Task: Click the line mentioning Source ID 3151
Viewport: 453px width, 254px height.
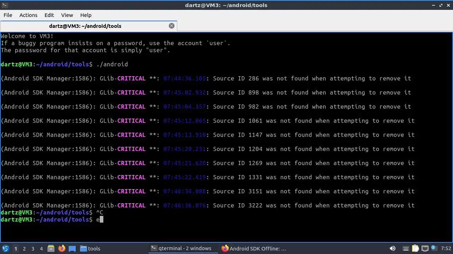Action: 207,191
